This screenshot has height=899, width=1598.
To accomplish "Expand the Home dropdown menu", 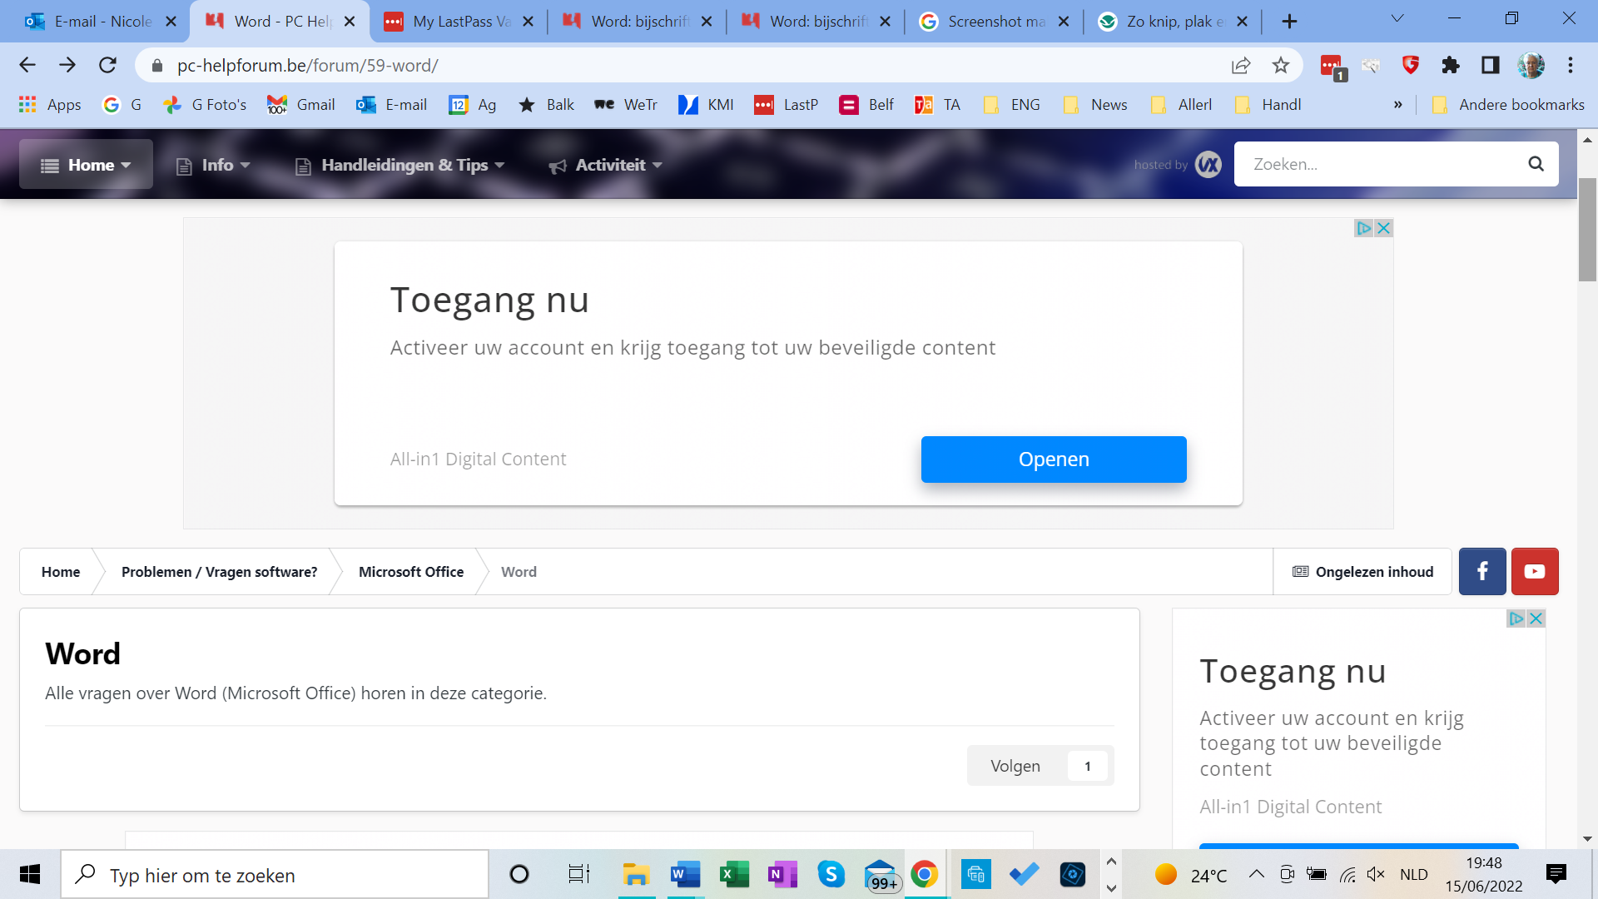I will [x=86, y=165].
